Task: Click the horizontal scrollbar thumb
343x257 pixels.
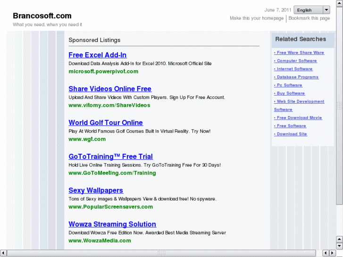Action: 161,253
